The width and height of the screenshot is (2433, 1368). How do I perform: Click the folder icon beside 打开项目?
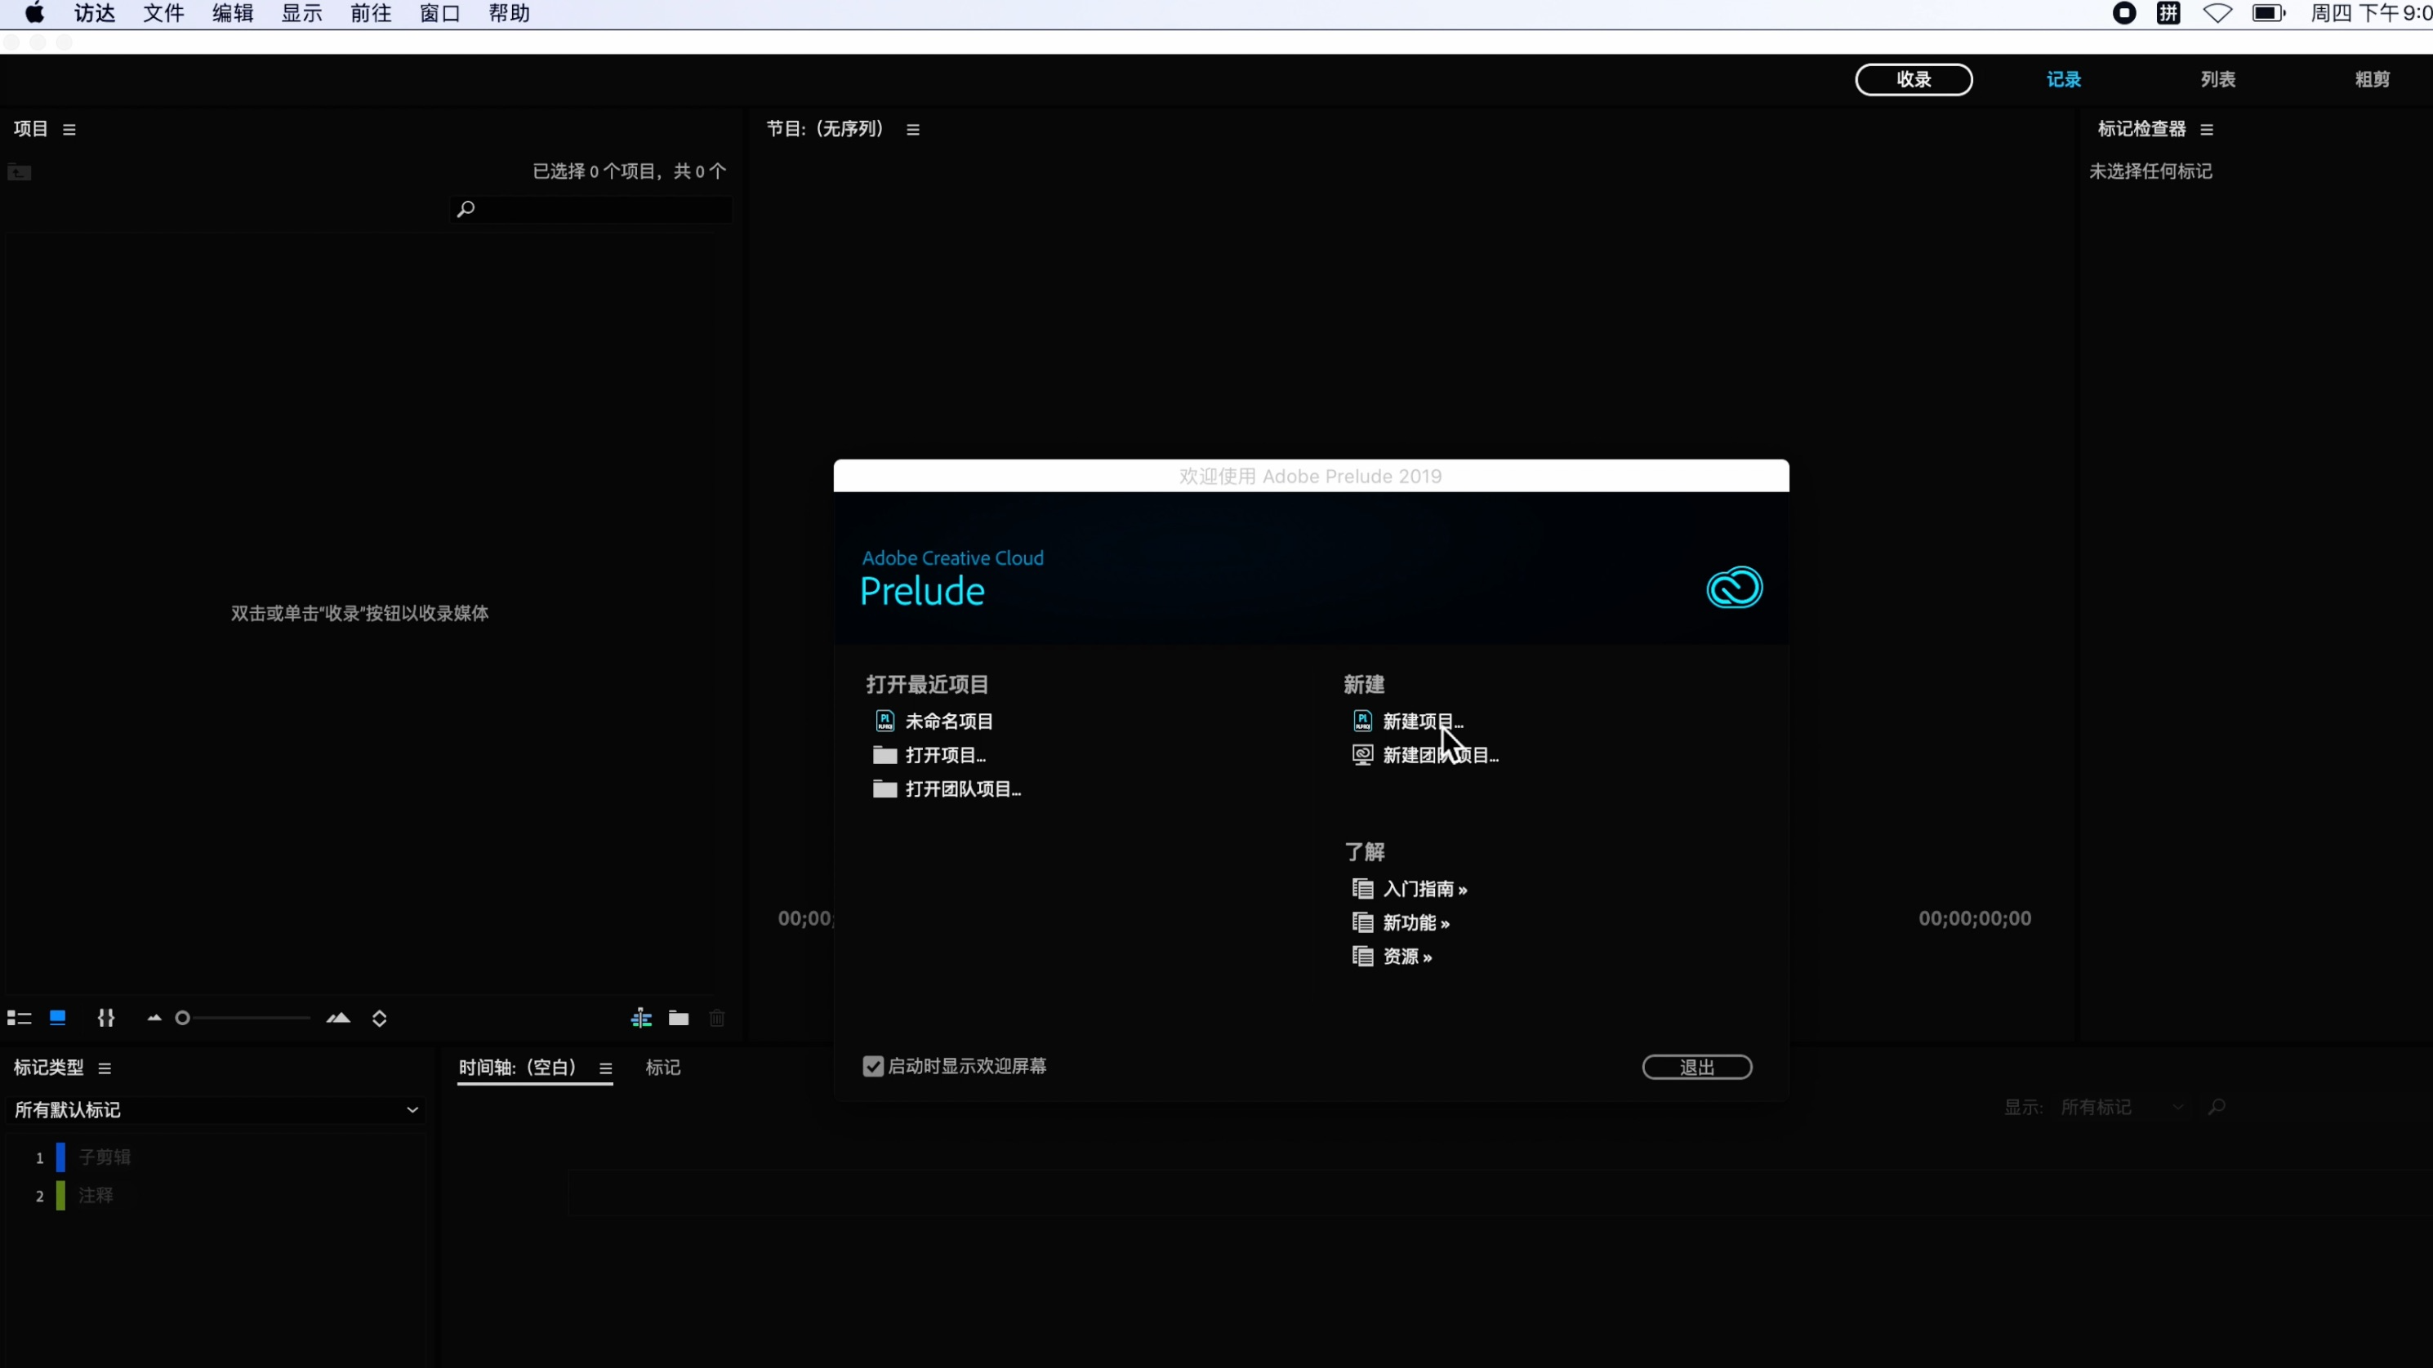pyautogui.click(x=885, y=755)
